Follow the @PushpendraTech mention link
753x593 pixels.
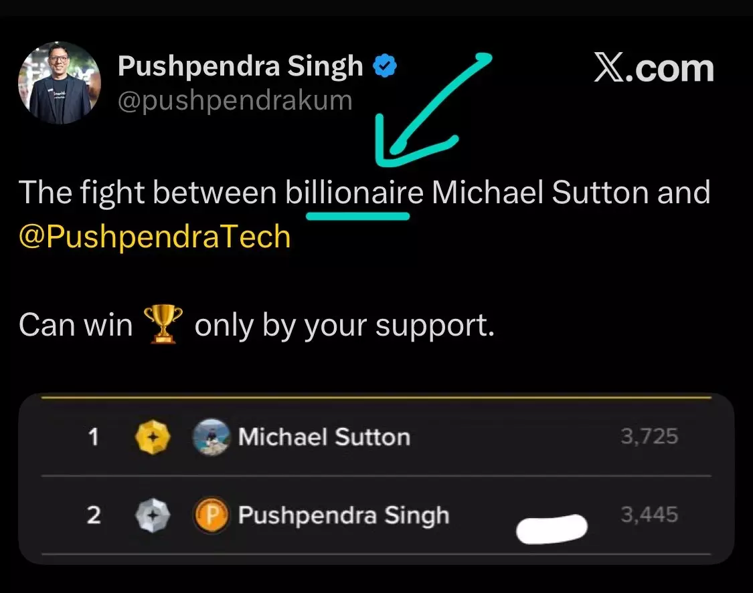[x=155, y=237]
